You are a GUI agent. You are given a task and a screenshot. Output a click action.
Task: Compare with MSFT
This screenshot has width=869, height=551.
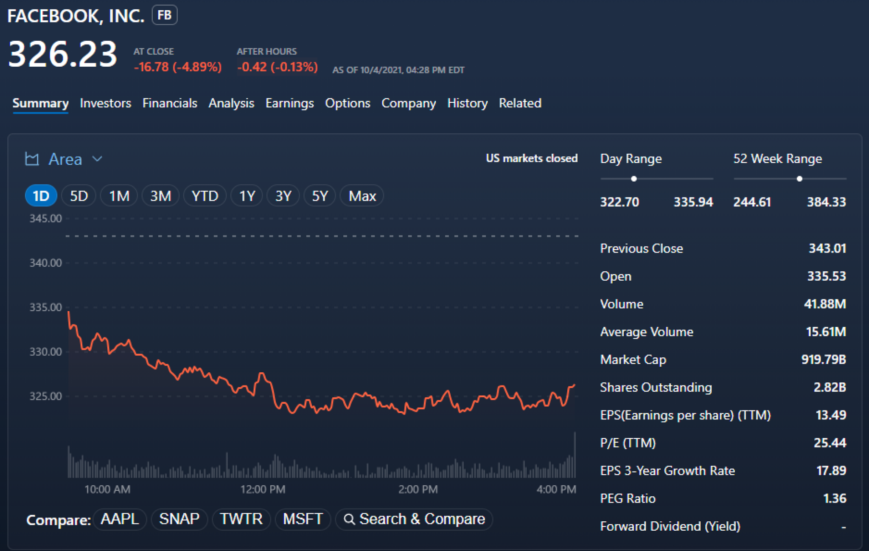pyautogui.click(x=303, y=519)
